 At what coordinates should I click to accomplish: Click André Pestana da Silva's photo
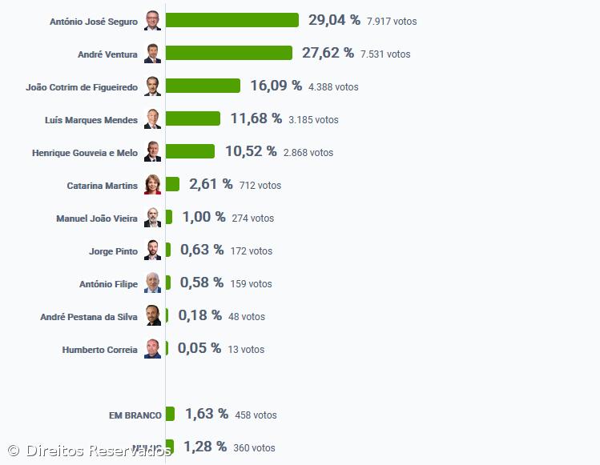tap(152, 316)
